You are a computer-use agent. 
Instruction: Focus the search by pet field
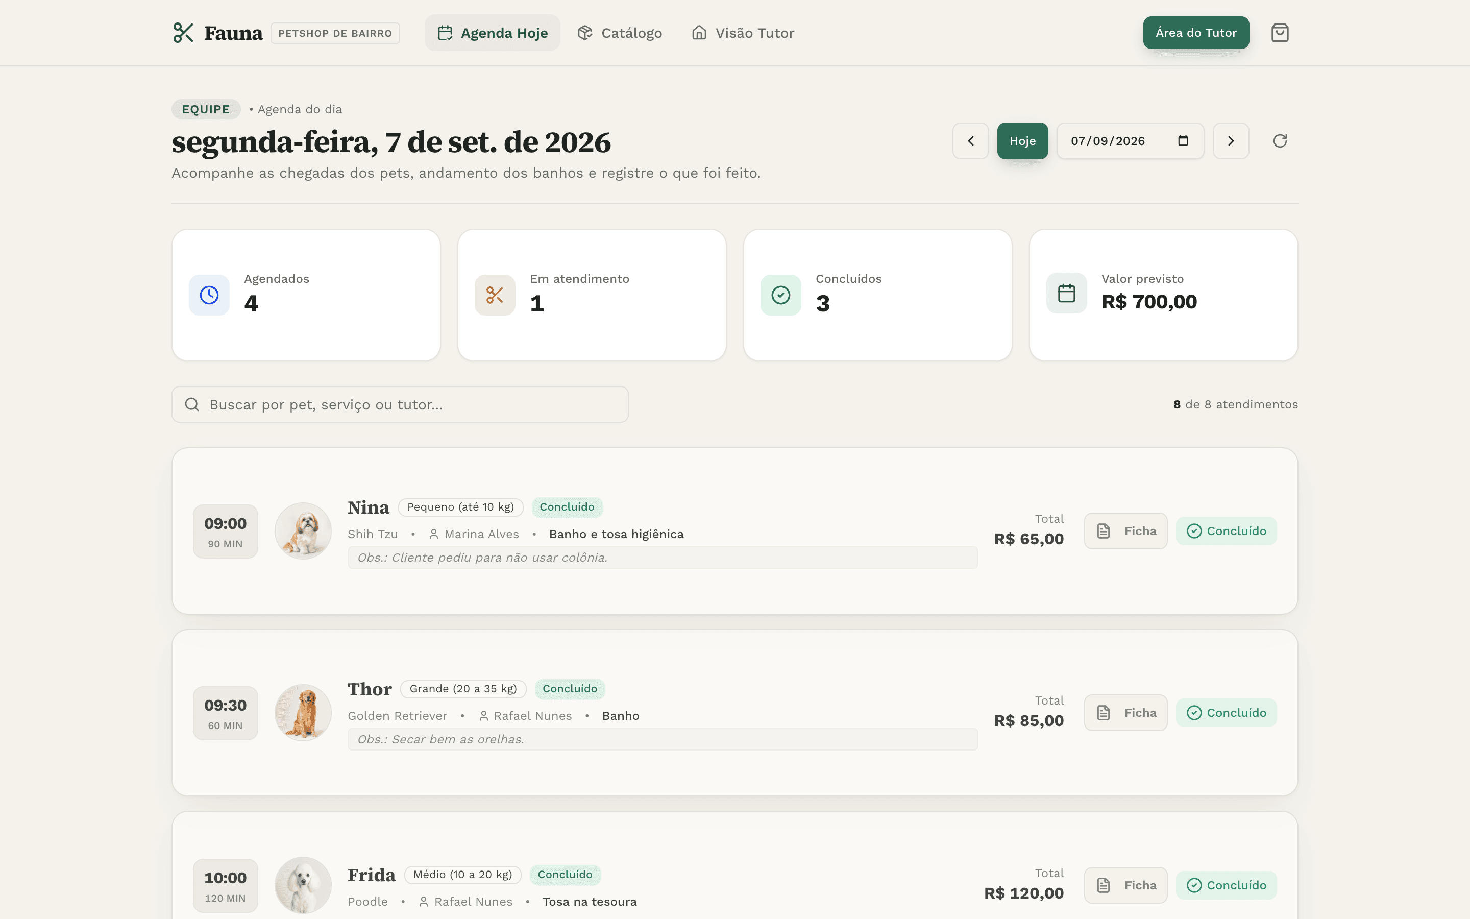[400, 405]
